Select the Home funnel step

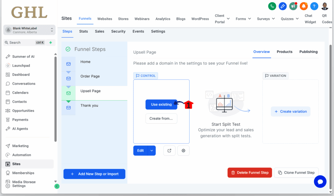click(94, 64)
